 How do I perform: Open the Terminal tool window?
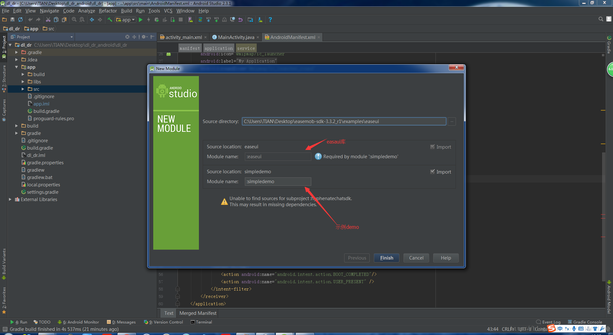[x=201, y=322]
